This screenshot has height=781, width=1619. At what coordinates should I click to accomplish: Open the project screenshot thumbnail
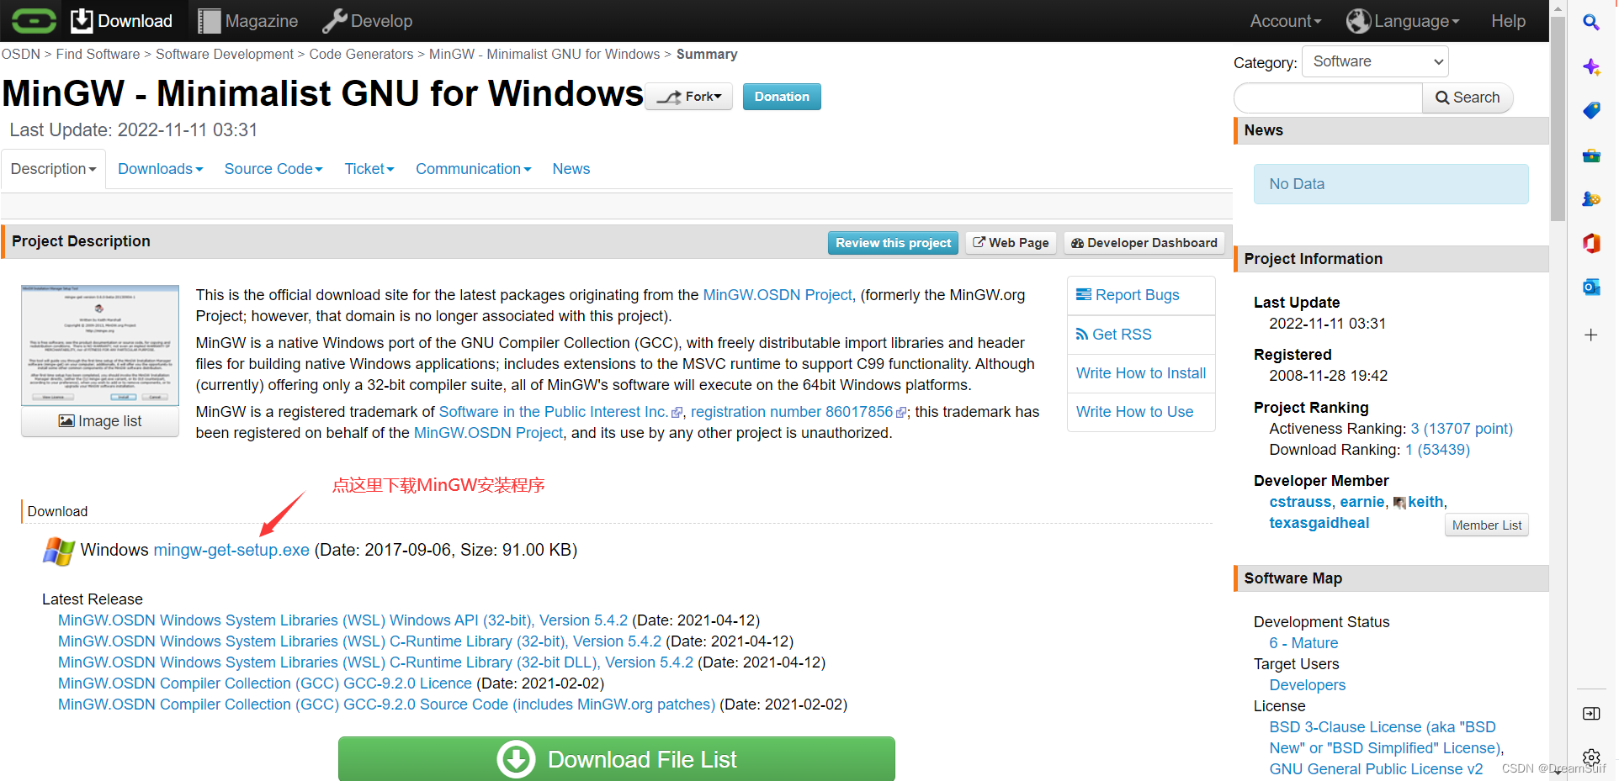100,346
